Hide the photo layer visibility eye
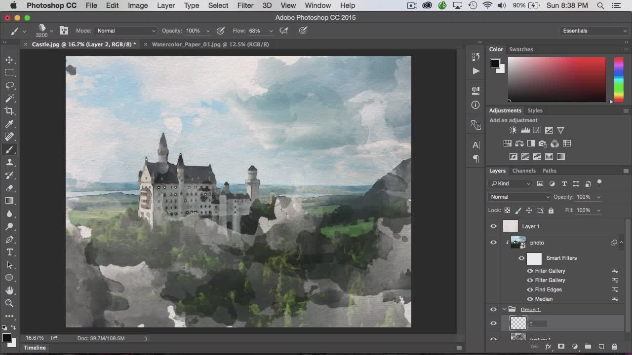Viewport: 632px width, 355px height. (x=493, y=243)
